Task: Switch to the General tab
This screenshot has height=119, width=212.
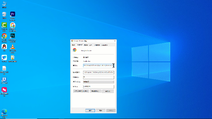Action: [73, 45]
